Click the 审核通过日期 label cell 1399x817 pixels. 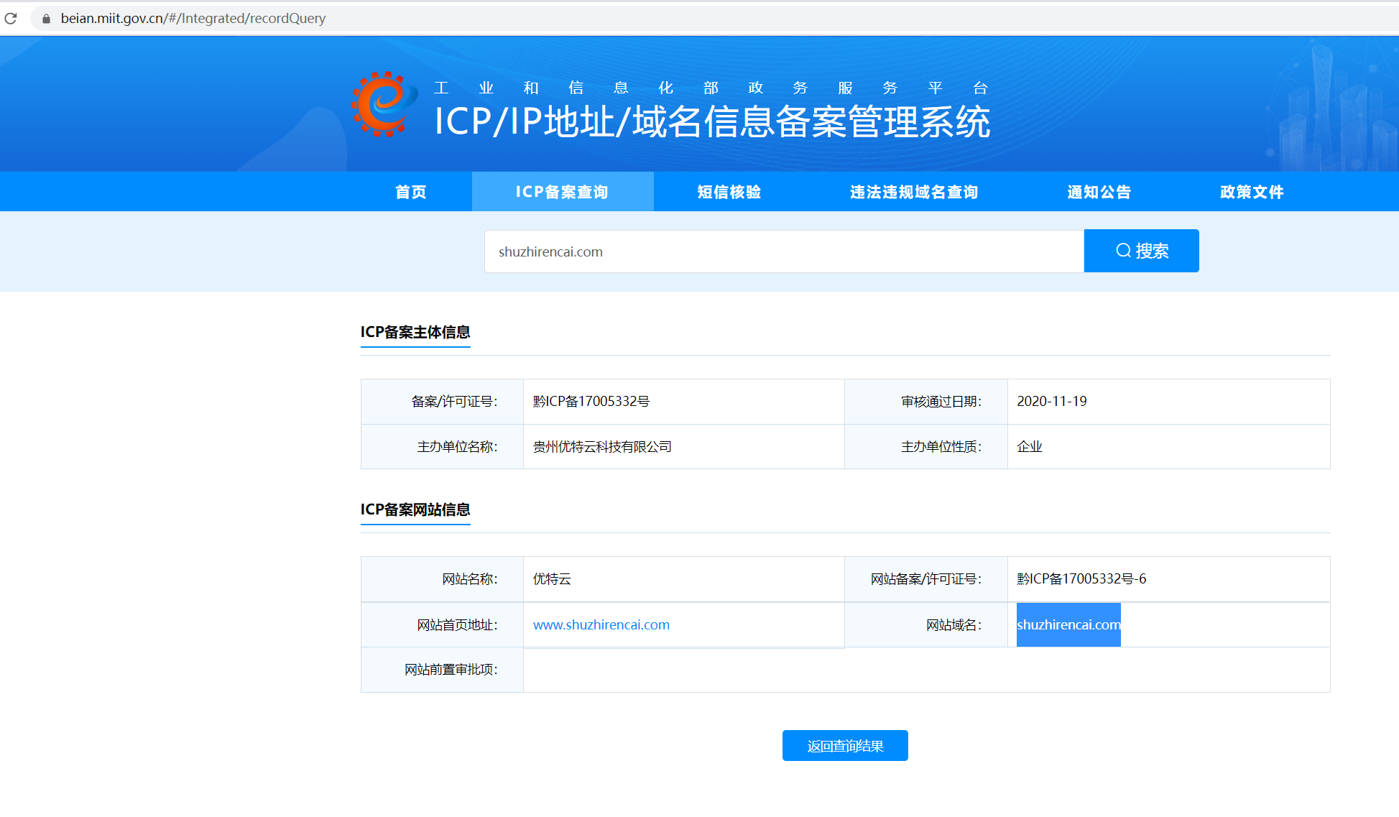click(x=926, y=402)
